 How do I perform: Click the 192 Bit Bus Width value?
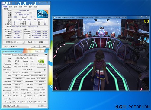pyautogui.click(x=40, y=84)
